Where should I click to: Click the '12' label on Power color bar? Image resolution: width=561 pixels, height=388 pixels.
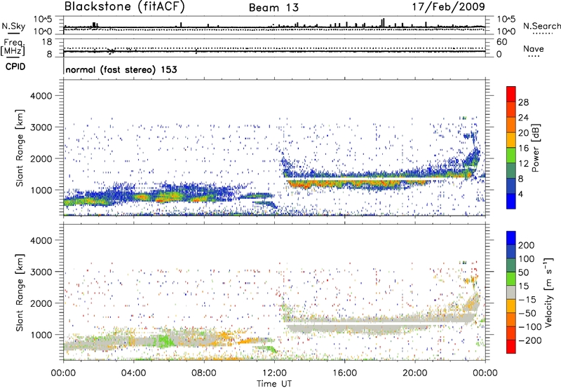[523, 164]
